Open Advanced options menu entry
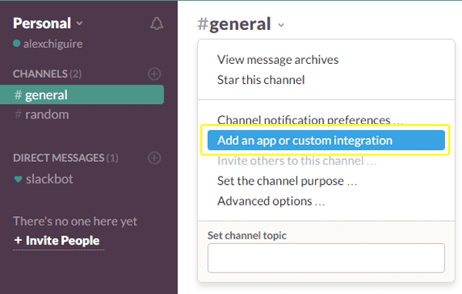462x294 pixels. 271,201
